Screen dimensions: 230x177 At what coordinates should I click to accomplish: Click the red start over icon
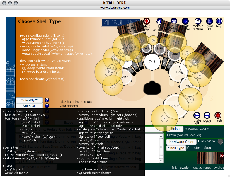pyautogui.click(x=146, y=21)
